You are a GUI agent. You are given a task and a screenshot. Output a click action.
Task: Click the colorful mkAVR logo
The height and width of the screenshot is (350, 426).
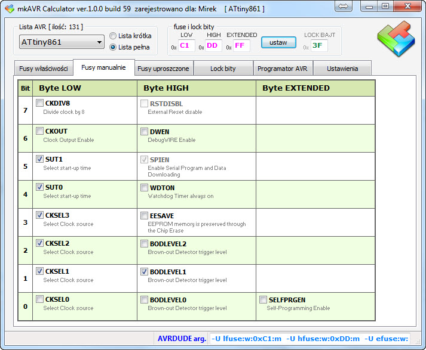396,39
